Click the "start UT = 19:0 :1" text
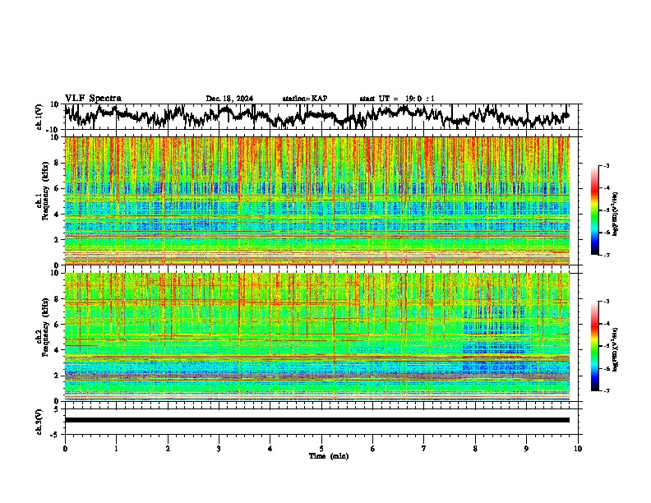Screen dimensions: 651x503 coord(397,99)
